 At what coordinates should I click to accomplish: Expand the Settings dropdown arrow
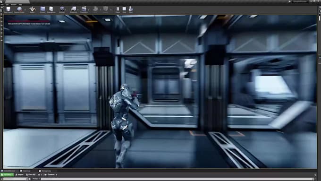pyautogui.click(x=66, y=9)
